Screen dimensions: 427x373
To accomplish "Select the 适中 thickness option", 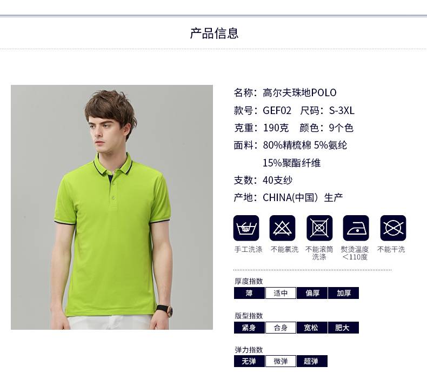I will (x=281, y=293).
